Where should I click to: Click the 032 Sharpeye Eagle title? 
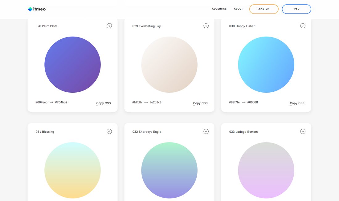point(147,132)
